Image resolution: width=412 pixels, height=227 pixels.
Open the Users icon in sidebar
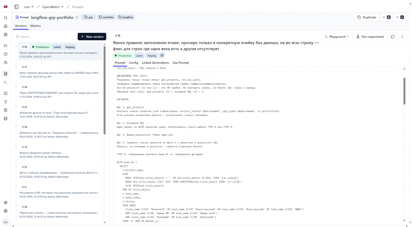click(x=6, y=63)
